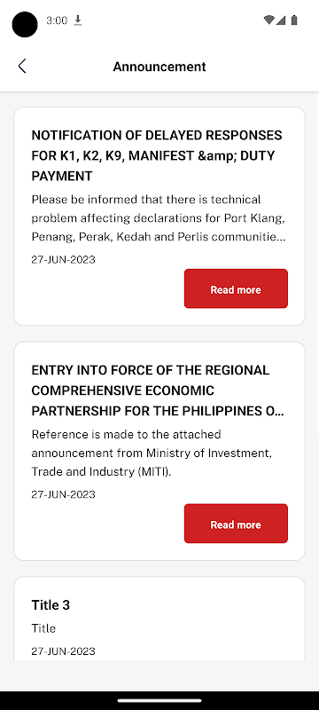Screen dimensions: 319x710
Task: Tap the black camera cutout circle
Action: pos(25,25)
